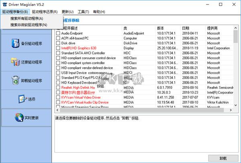Select the Audio Endpoint driver name

pos(72,33)
